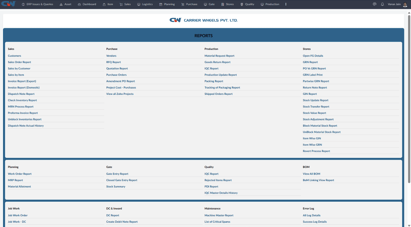Open Block Material Stock Report

click(320, 126)
